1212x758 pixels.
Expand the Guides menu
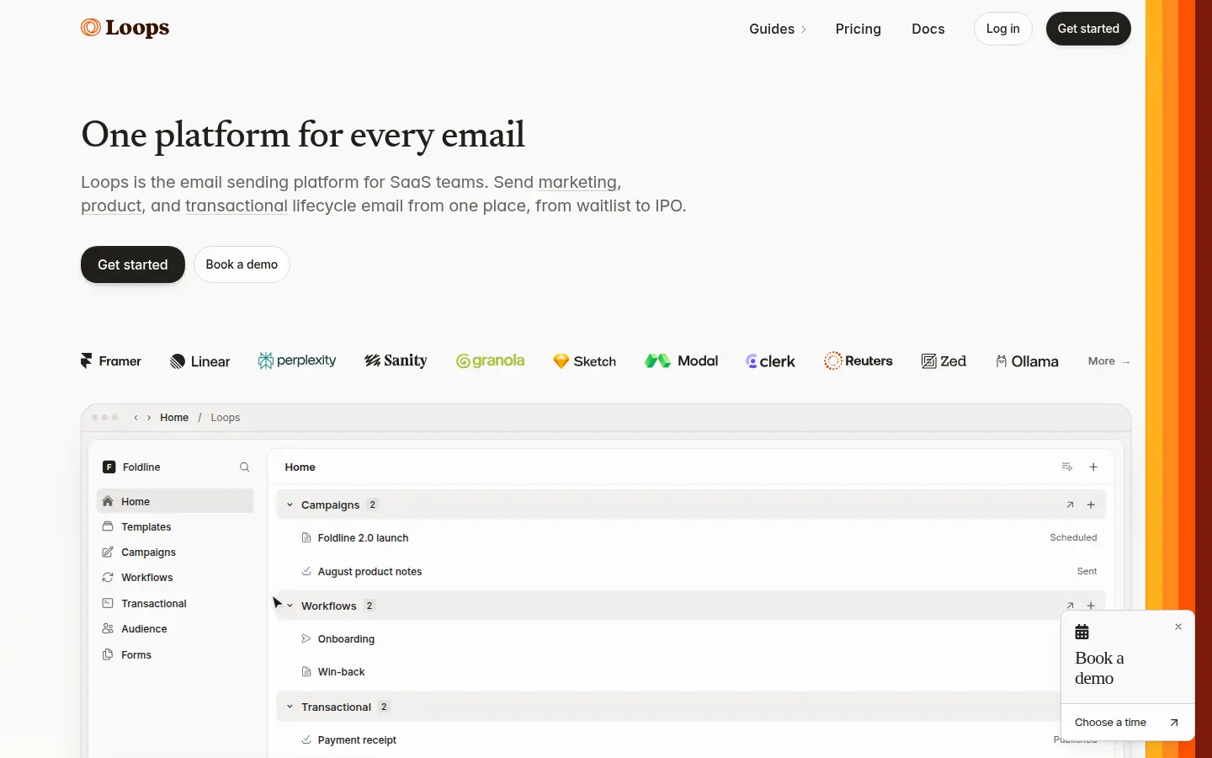[x=778, y=29]
